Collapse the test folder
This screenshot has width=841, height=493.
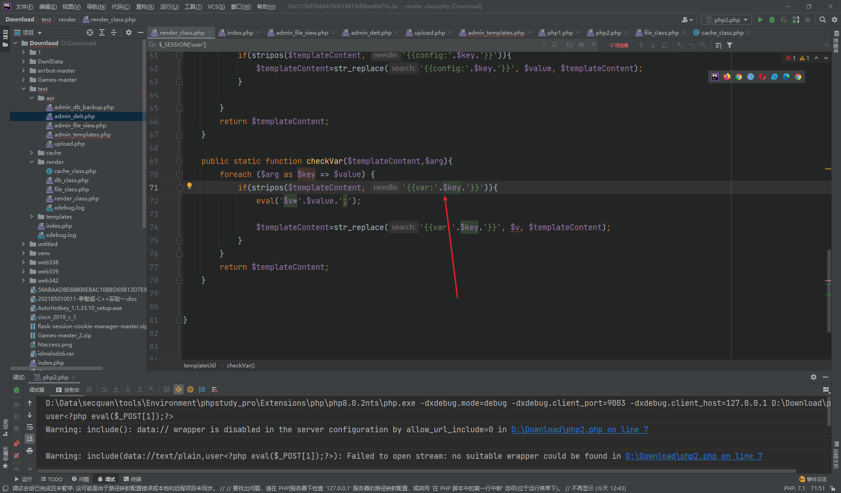coord(24,89)
